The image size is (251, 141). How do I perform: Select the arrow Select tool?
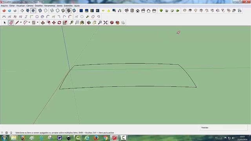click(5, 23)
